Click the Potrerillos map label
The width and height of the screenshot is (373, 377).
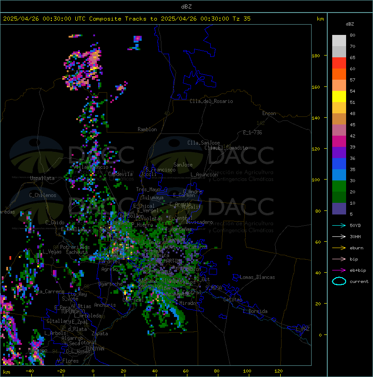(x=75, y=247)
